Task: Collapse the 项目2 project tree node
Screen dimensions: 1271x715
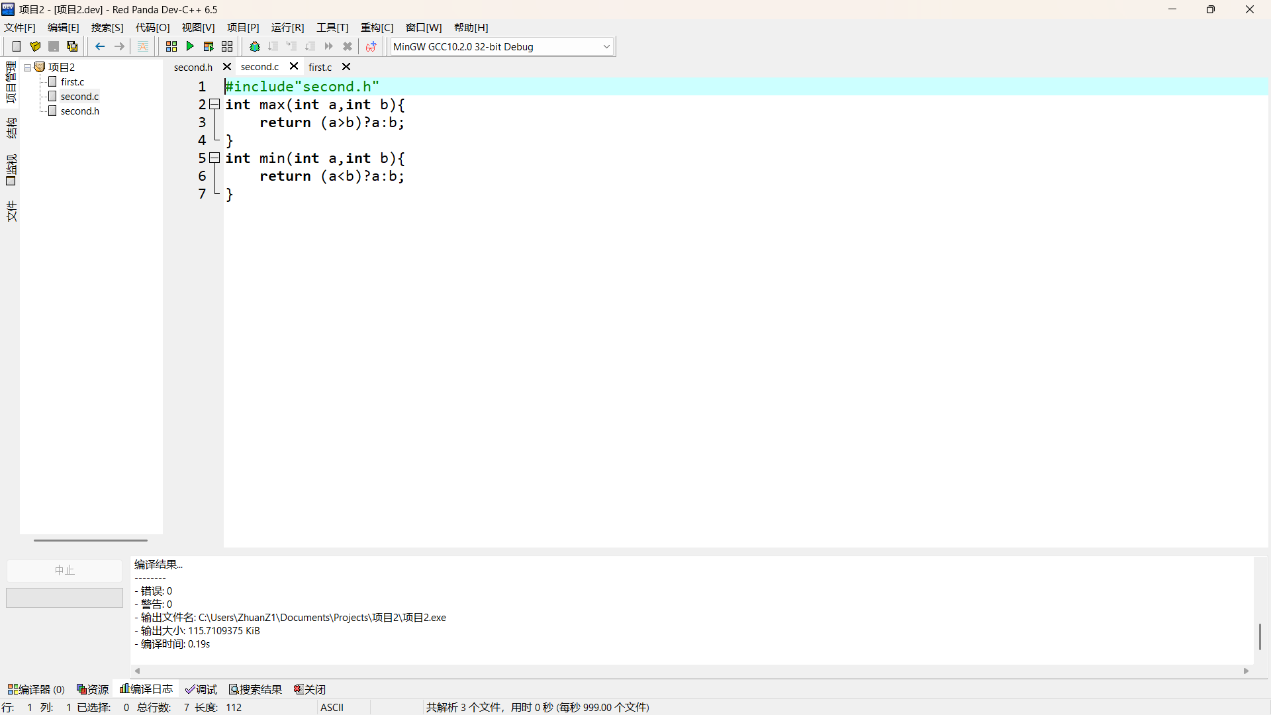Action: tap(28, 68)
